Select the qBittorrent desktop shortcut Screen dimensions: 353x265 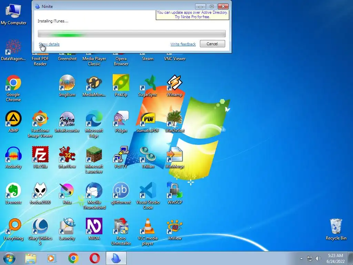point(121,193)
